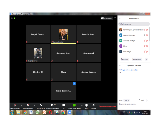The width and height of the screenshot is (160, 120).
Task: Click the Find participant search field
Action: pos(134,24)
